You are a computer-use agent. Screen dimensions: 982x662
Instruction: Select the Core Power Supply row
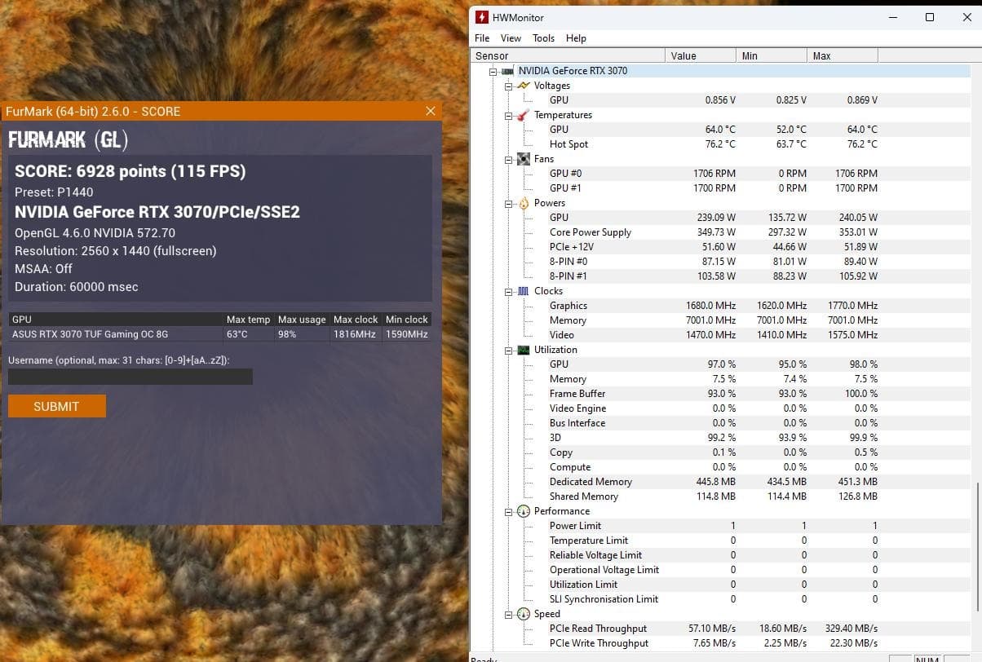coord(721,232)
